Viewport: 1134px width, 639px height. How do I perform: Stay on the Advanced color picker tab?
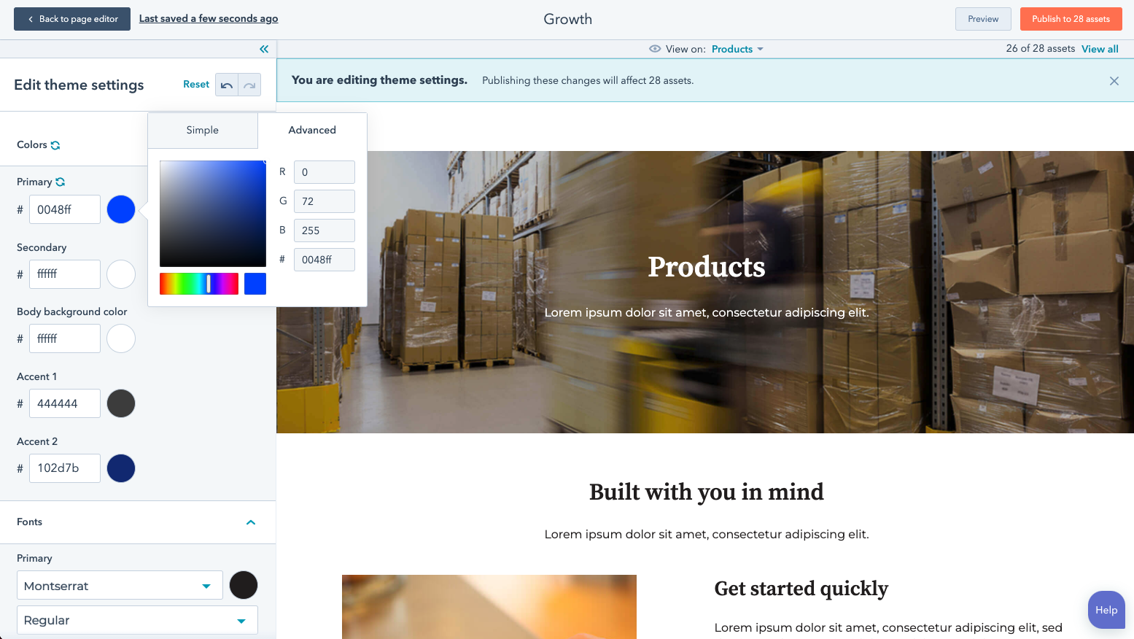[x=311, y=130]
